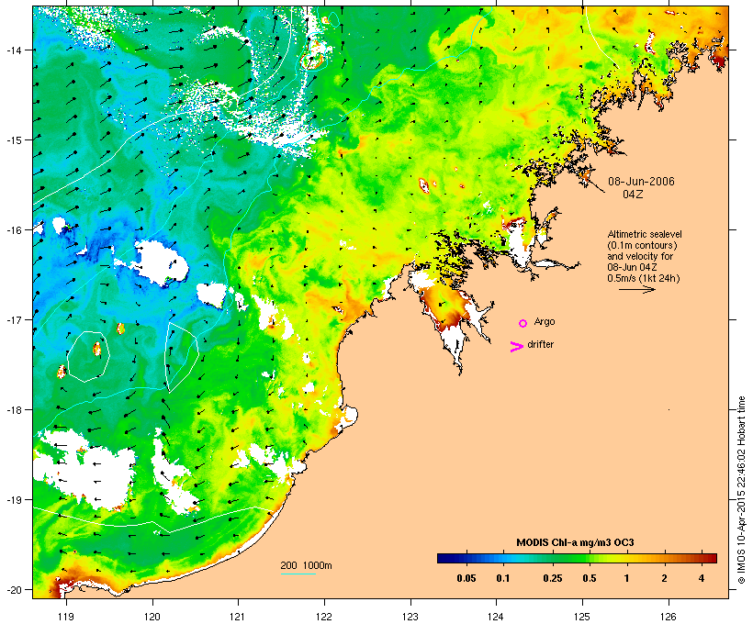
Task: Click the colorbar value 2
Action: point(664,578)
